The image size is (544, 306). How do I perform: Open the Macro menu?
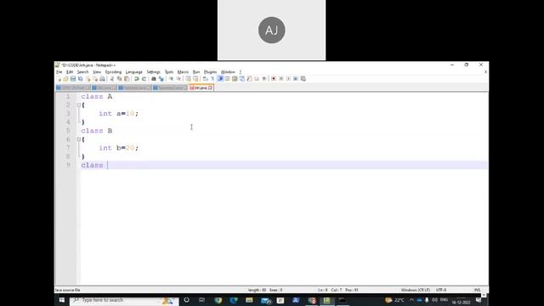(183, 71)
